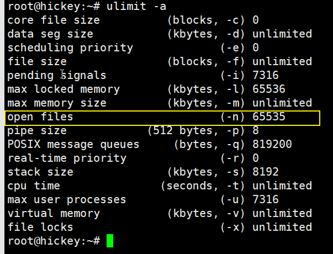Click the file locks label

40,227
